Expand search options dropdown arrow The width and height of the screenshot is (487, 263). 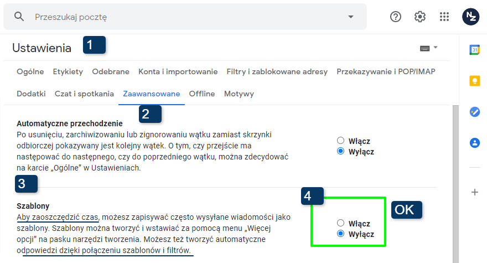[x=350, y=17]
